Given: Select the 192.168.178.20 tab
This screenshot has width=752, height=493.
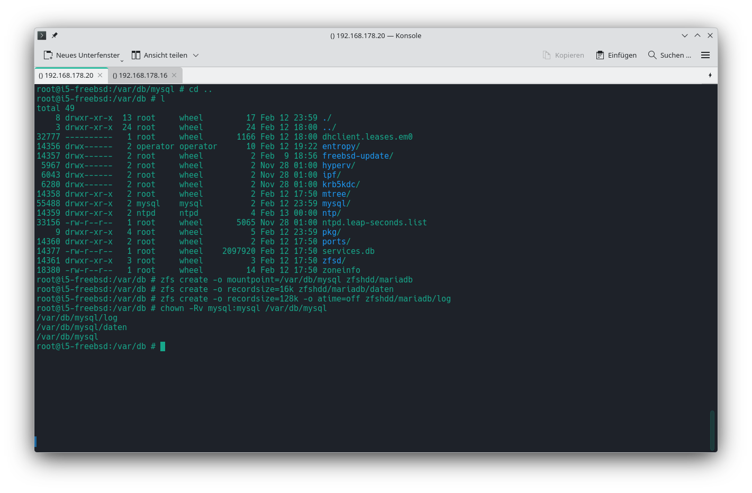Looking at the screenshot, I should [66, 75].
